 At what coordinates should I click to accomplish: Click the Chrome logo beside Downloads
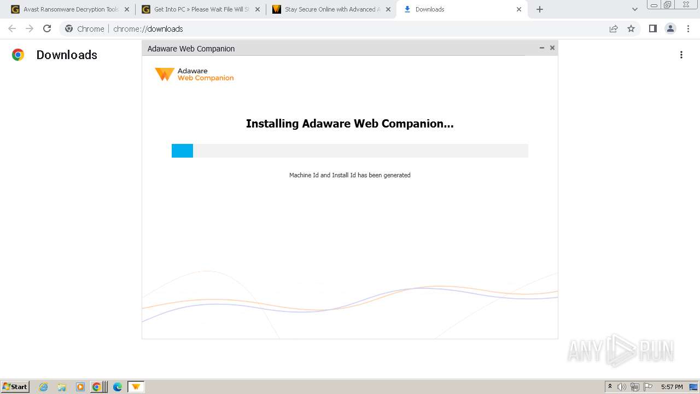tap(18, 55)
